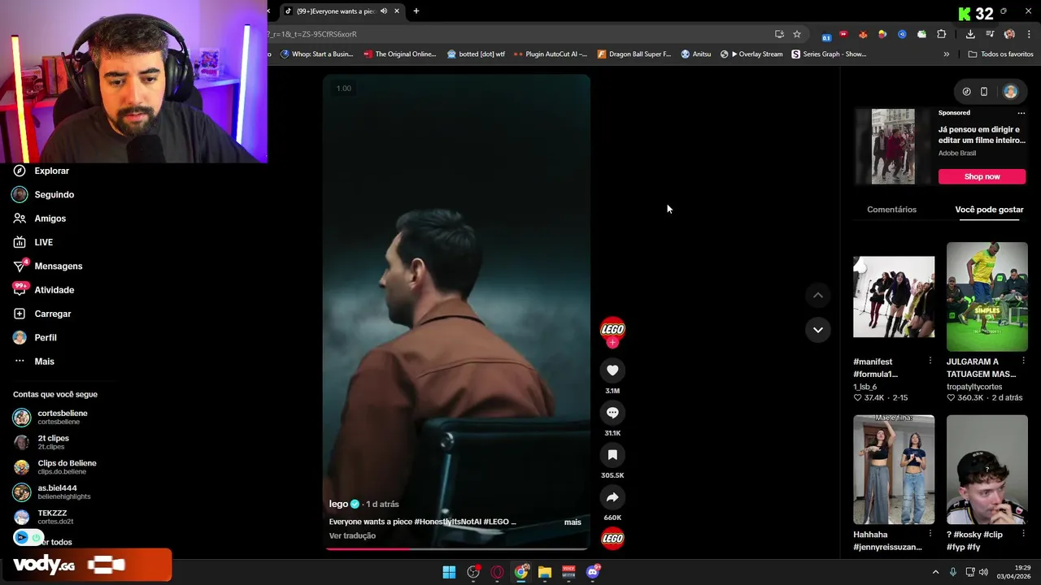The width and height of the screenshot is (1041, 585).
Task: Open File Explorer from the taskbar
Action: coord(545,572)
